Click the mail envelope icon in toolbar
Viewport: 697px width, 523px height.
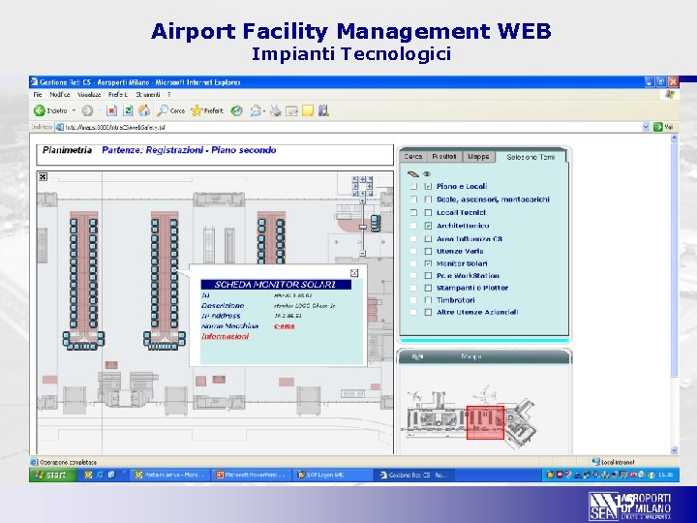coord(256,110)
